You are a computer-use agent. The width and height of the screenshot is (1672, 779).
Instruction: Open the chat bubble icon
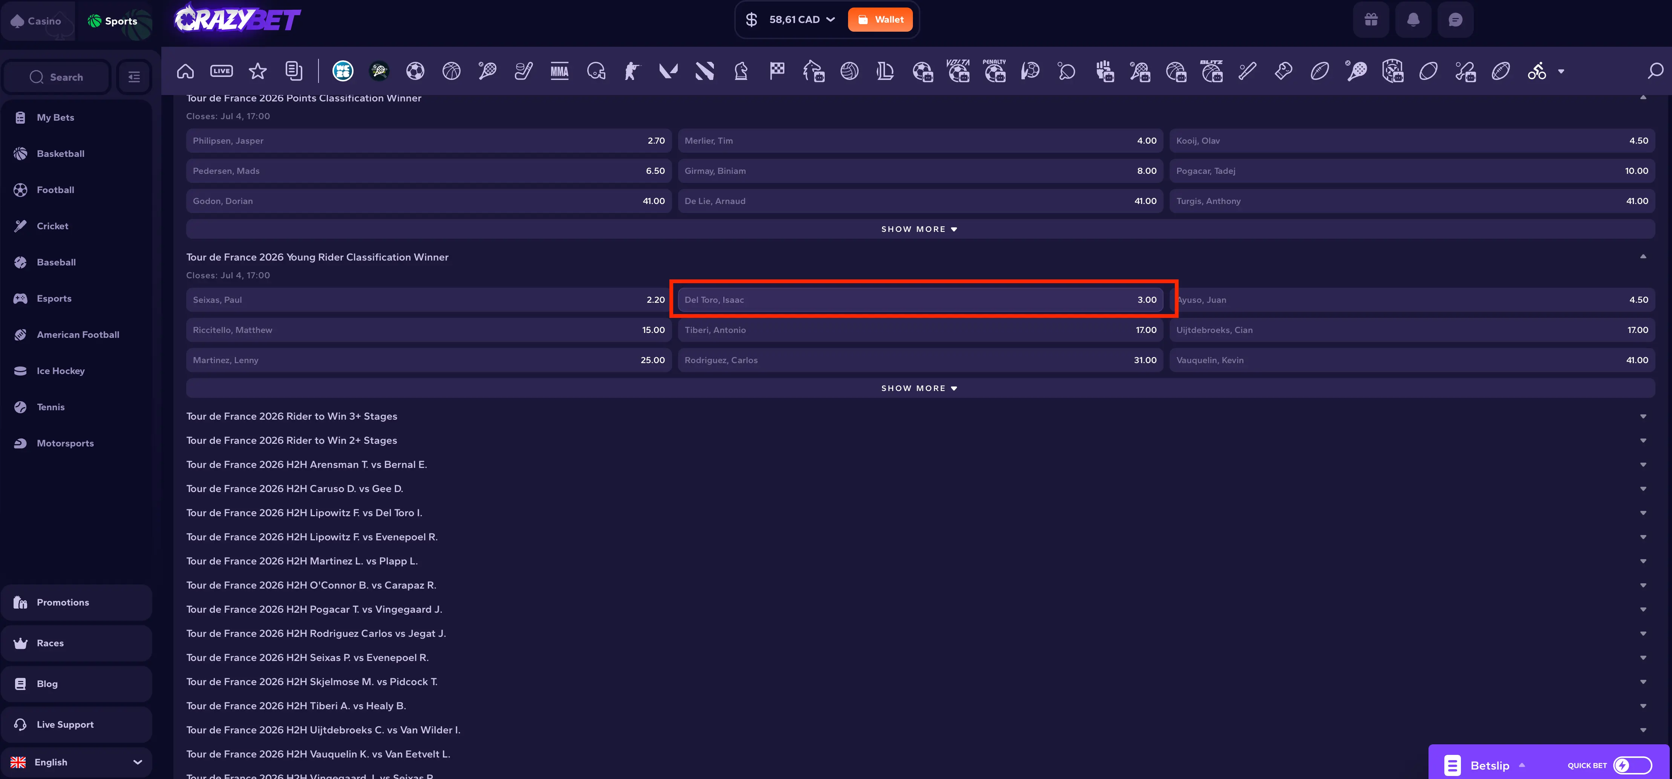(x=1455, y=20)
